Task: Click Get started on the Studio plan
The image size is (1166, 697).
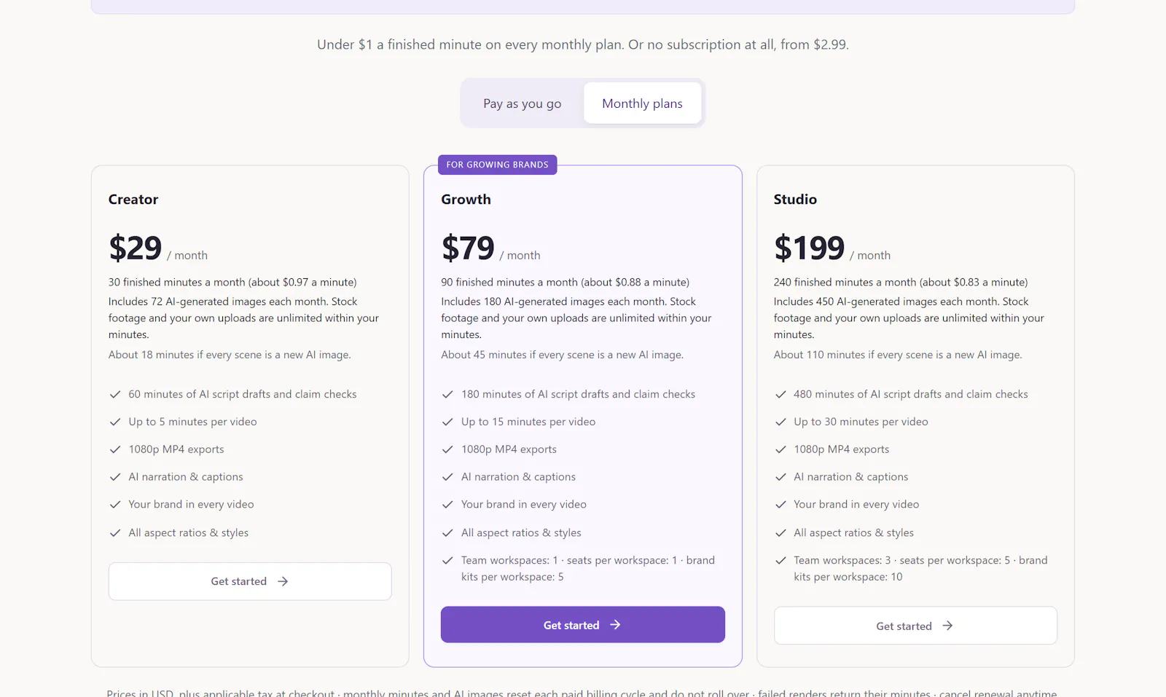Action: point(915,626)
